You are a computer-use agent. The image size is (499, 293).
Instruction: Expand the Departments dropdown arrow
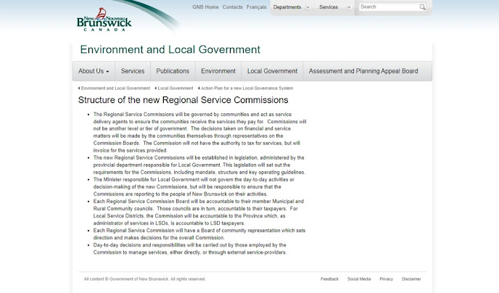coord(308,7)
